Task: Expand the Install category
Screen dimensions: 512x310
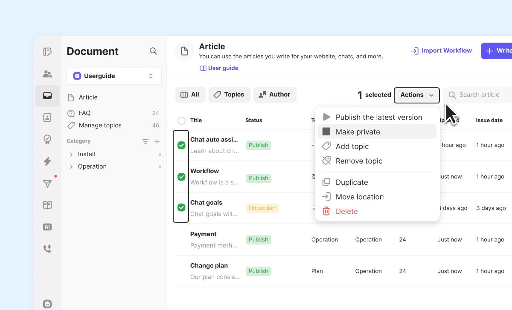Action: (x=71, y=154)
